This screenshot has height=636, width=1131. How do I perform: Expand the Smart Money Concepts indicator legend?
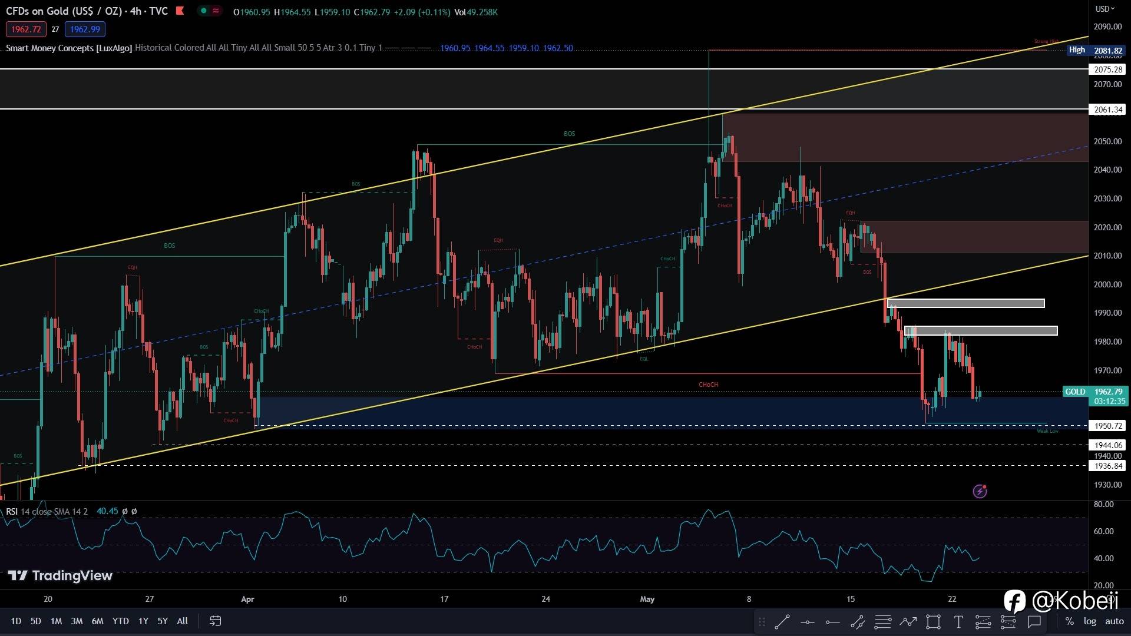[68, 48]
